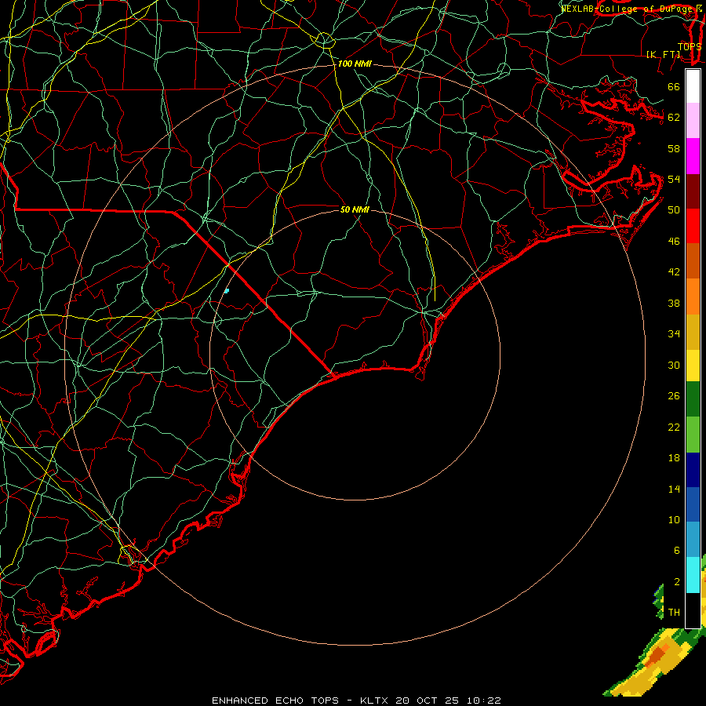Screen dimensions: 706x706
Task: Click the '18' legend value
Action: [674, 458]
